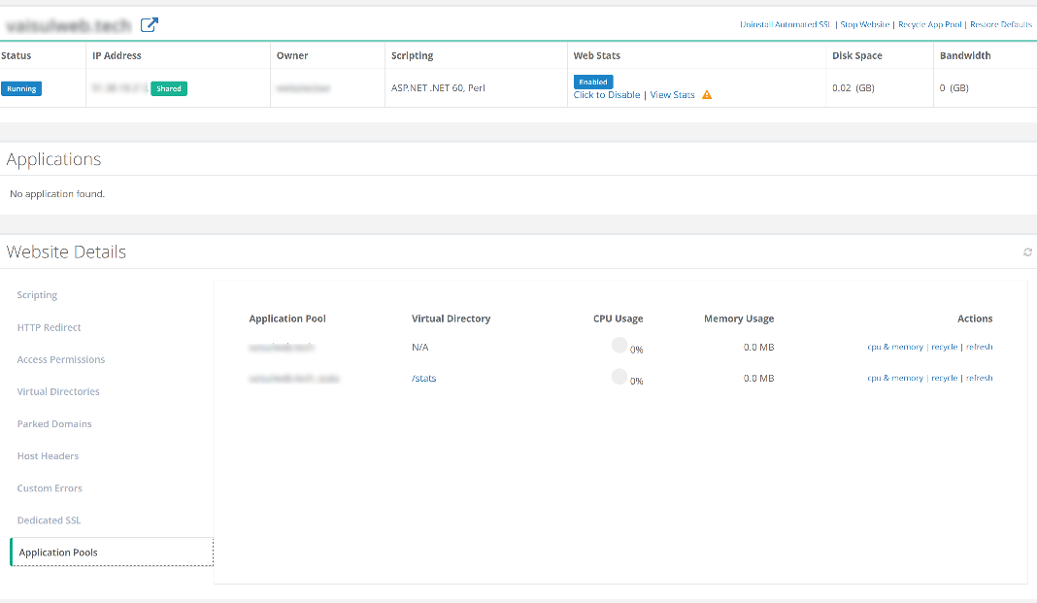Open the HTTP Redirect section
The image size is (1037, 603).
[x=49, y=327]
